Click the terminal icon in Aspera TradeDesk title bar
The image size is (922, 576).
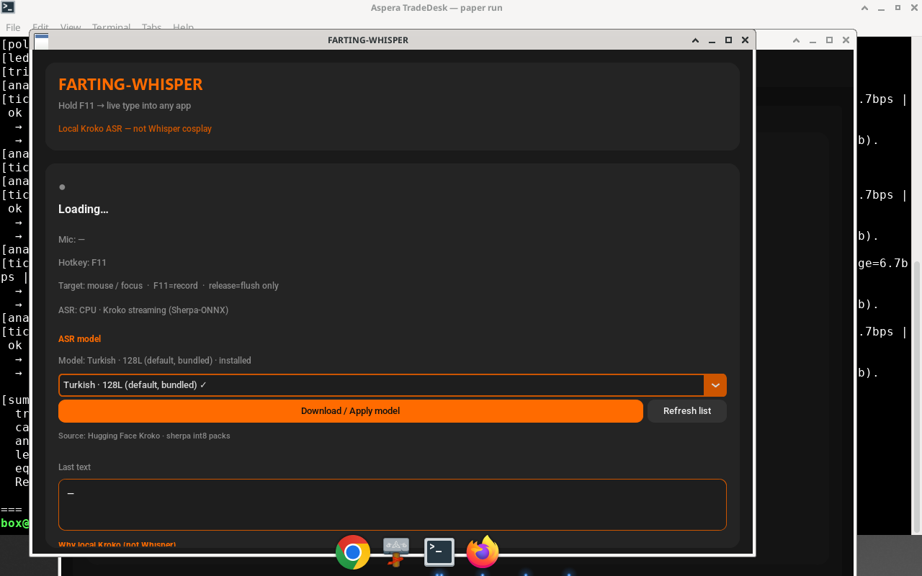pyautogui.click(x=8, y=8)
